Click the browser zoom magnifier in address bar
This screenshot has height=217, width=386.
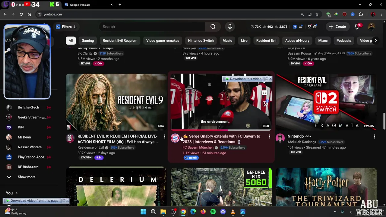tap(302, 14)
